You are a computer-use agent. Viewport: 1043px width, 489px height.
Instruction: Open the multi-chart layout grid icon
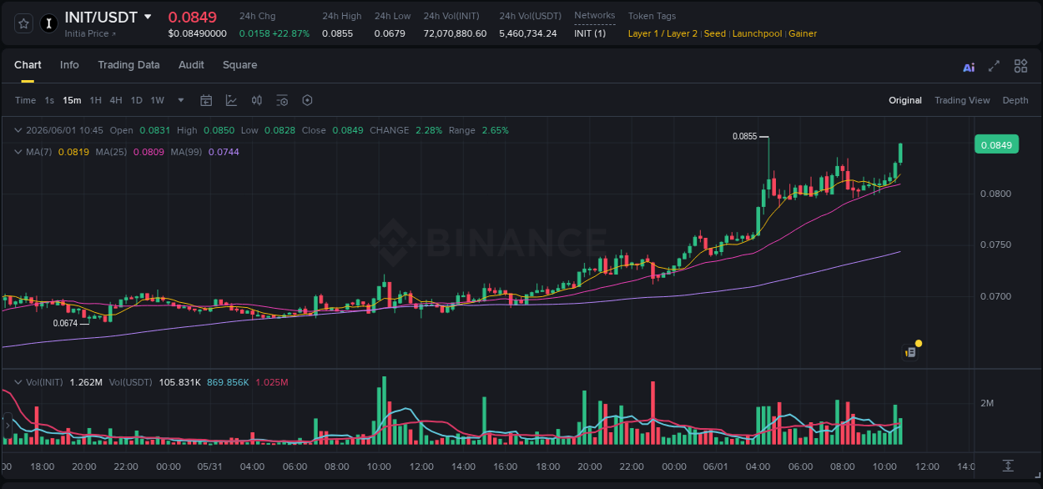1020,66
